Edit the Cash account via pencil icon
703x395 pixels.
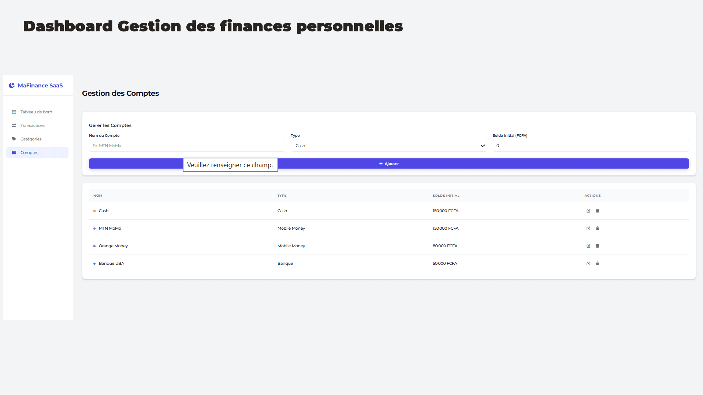588,211
